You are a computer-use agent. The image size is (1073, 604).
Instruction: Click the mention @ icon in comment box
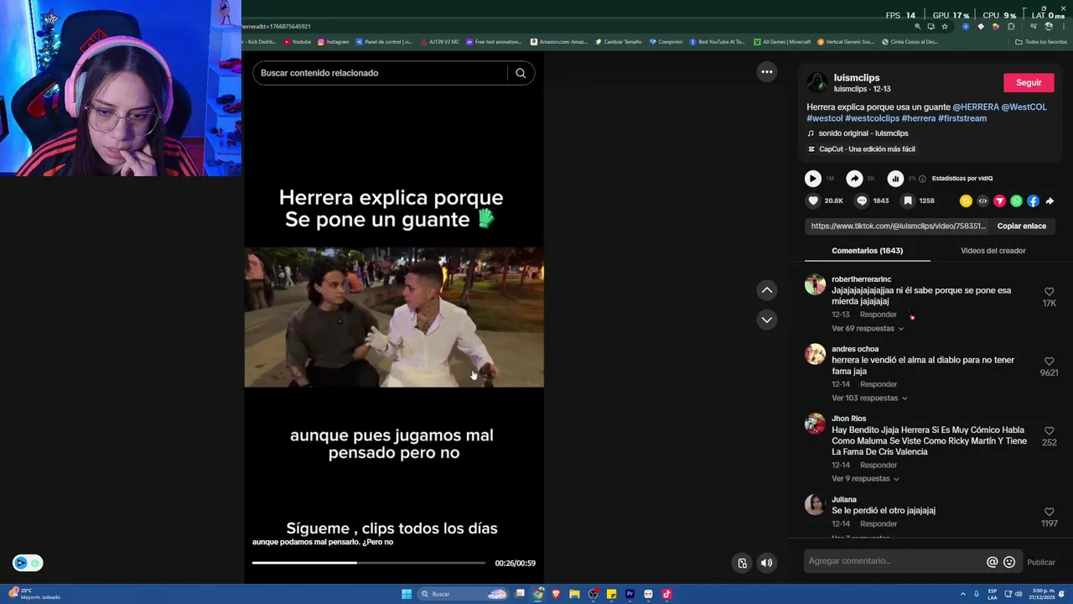click(992, 562)
